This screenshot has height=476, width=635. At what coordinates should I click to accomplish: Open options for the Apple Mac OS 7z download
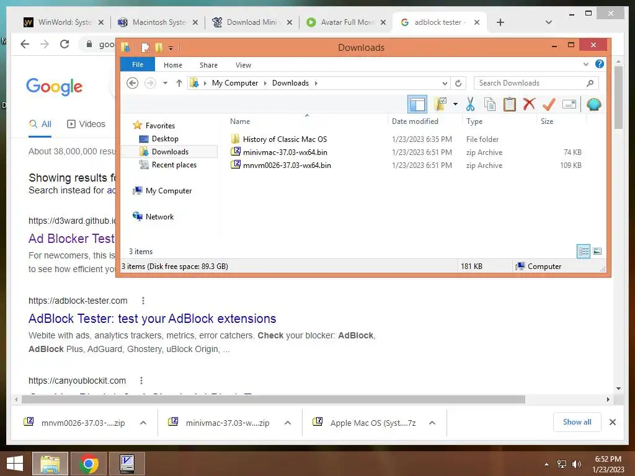432,423
